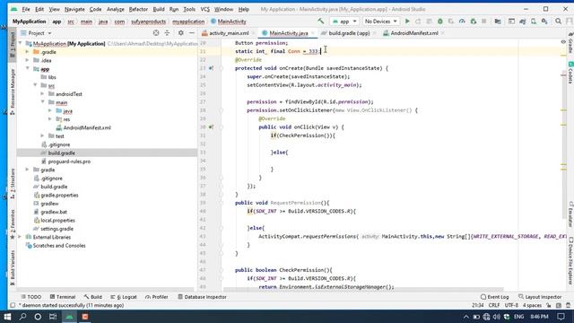
Task: Open the No Devices selector dropdown
Action: (x=380, y=22)
